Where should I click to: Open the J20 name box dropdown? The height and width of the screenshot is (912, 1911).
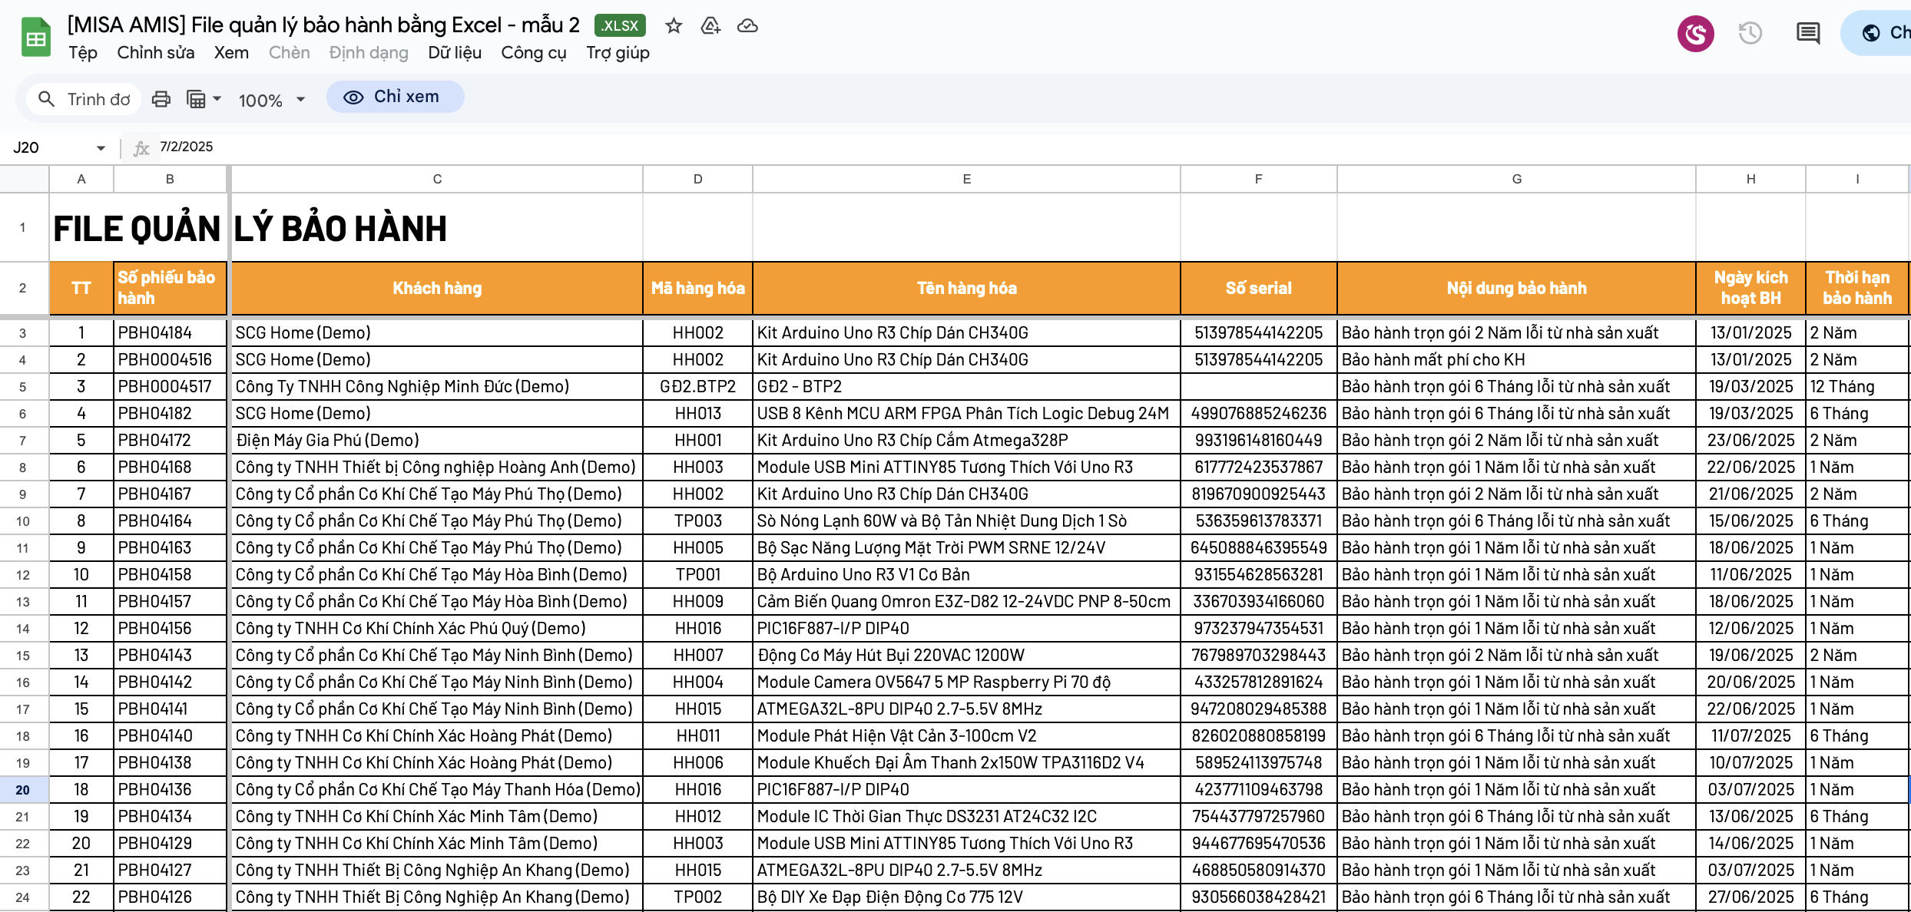[x=99, y=147]
